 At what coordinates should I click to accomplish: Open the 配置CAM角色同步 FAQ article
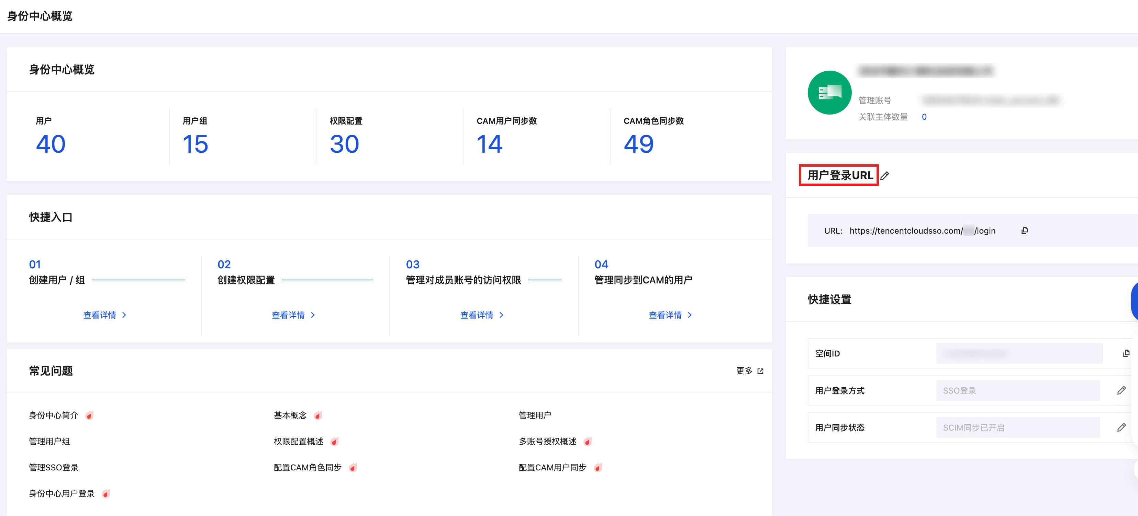click(x=308, y=468)
